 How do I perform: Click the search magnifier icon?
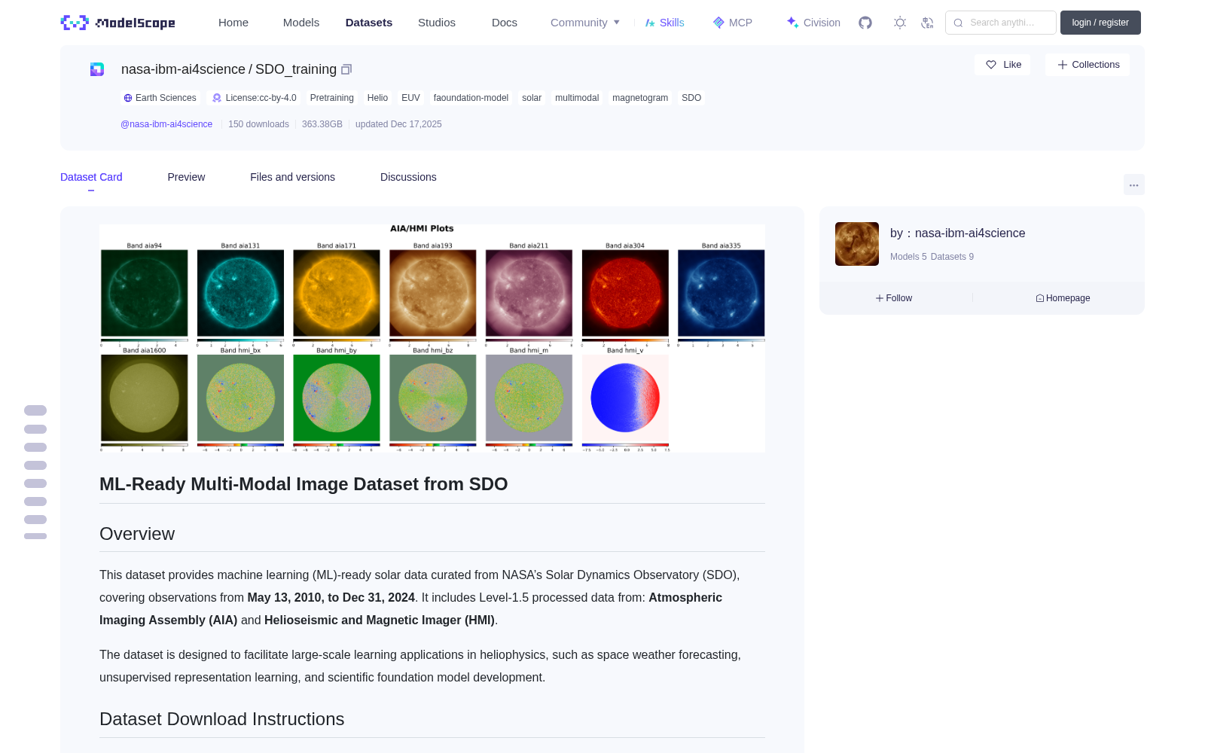pos(959,23)
